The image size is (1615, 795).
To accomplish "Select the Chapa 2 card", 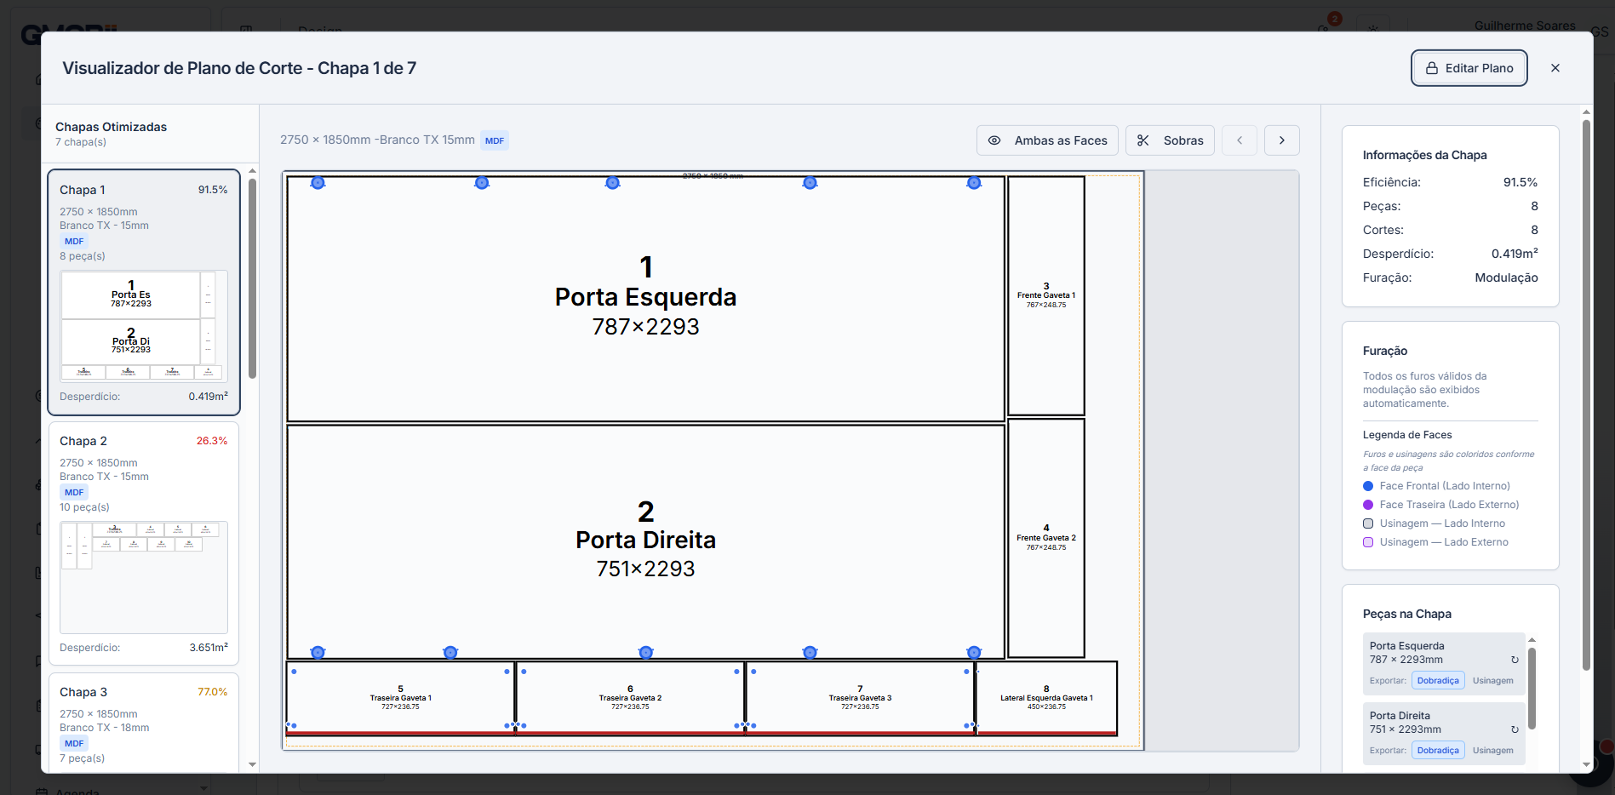I will coord(144,543).
